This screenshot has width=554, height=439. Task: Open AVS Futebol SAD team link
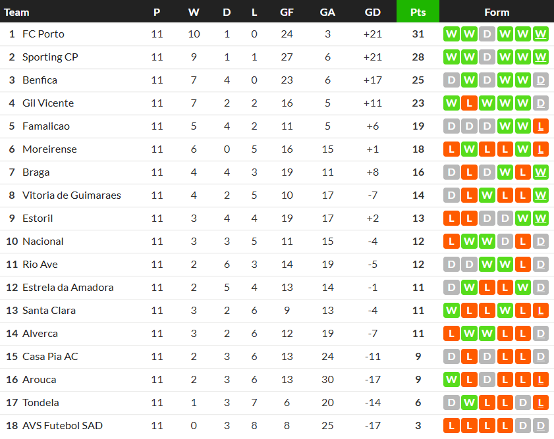click(63, 426)
